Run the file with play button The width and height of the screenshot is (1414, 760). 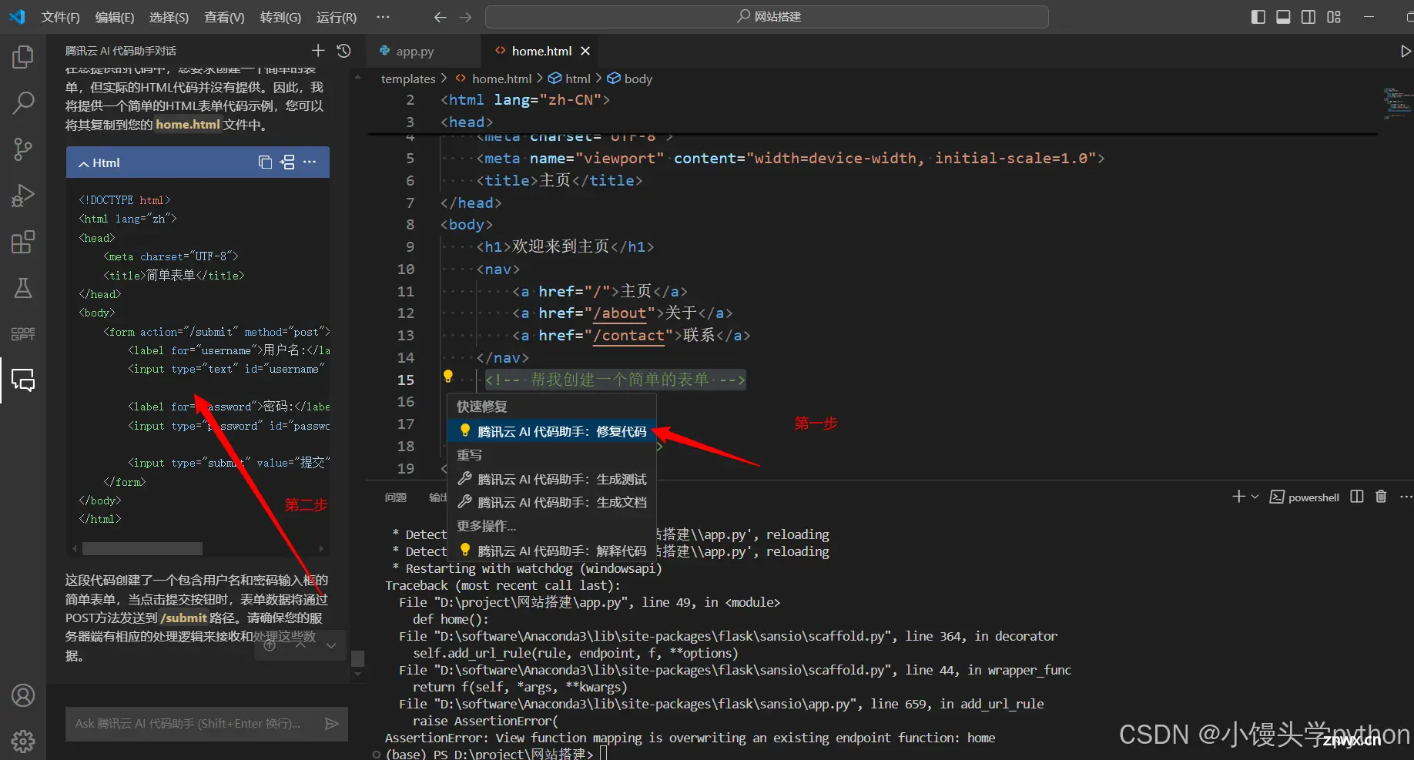pos(1405,51)
